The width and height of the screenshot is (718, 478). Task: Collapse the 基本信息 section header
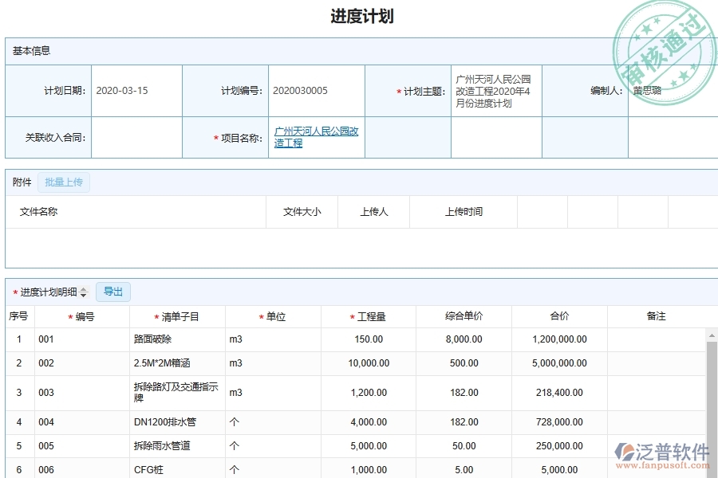point(30,50)
